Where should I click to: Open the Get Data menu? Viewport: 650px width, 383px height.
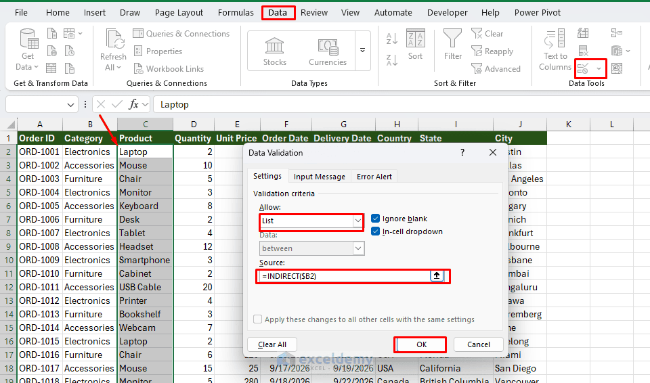coord(28,50)
